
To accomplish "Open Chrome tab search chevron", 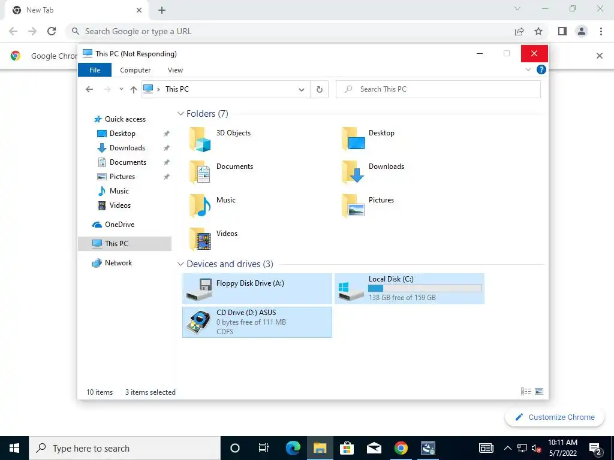I will pos(517,8).
